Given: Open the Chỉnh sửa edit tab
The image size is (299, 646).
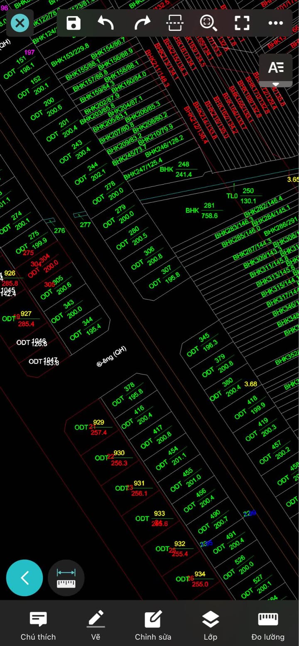Looking at the screenshot, I should (x=153, y=626).
